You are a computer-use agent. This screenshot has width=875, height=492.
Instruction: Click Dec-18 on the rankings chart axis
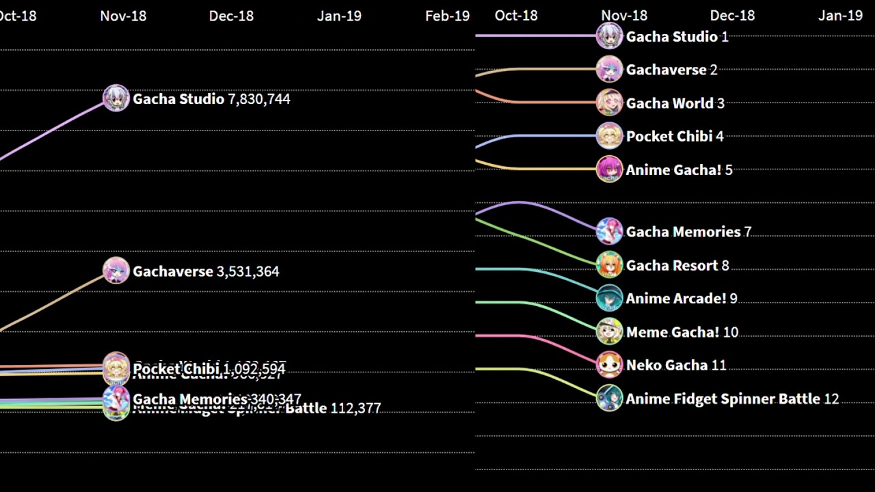(x=732, y=16)
